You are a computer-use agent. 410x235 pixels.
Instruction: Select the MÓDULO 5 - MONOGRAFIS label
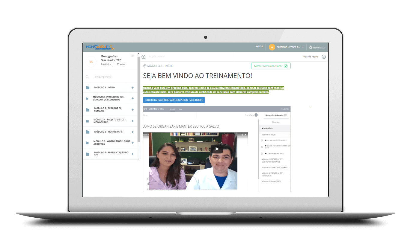tap(108, 132)
